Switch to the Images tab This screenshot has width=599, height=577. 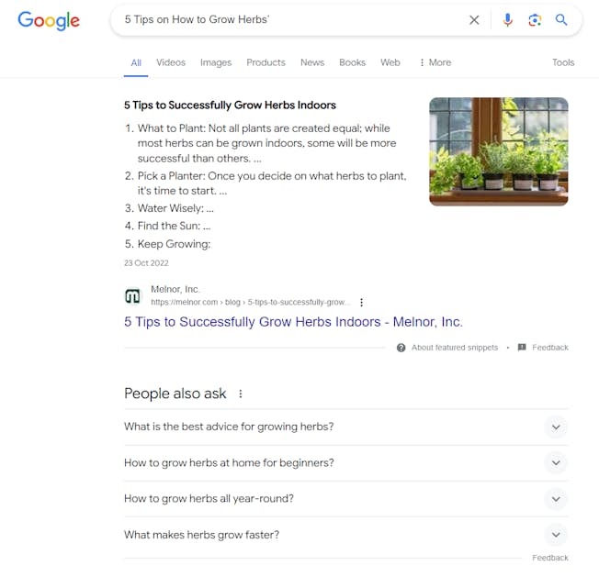pos(216,62)
